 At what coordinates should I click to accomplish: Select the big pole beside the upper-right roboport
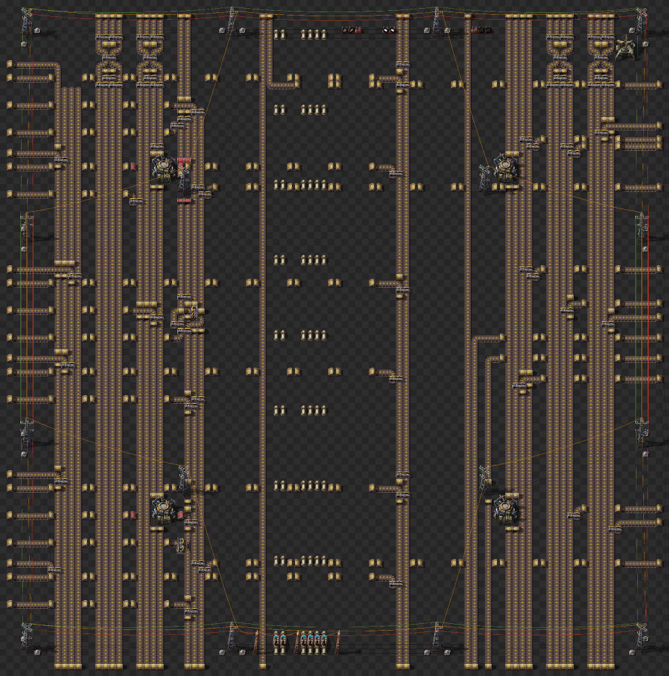pos(486,177)
